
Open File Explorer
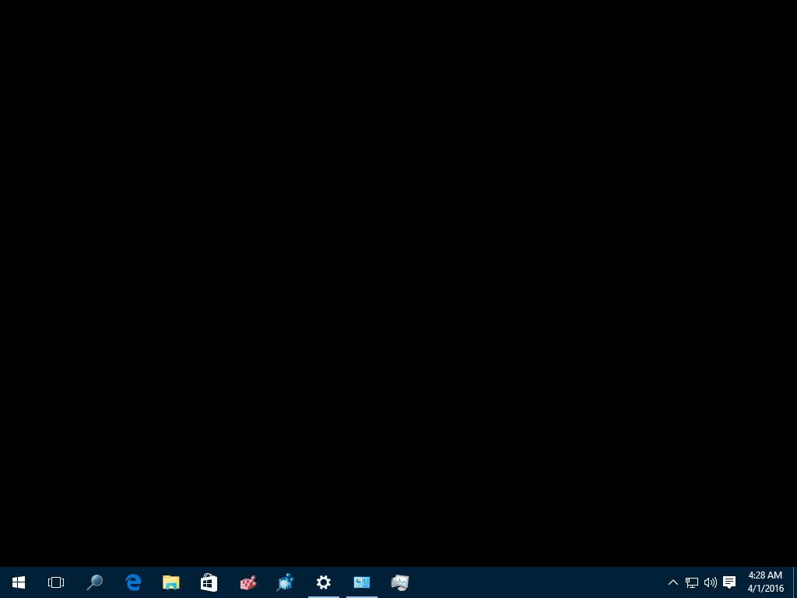click(170, 582)
